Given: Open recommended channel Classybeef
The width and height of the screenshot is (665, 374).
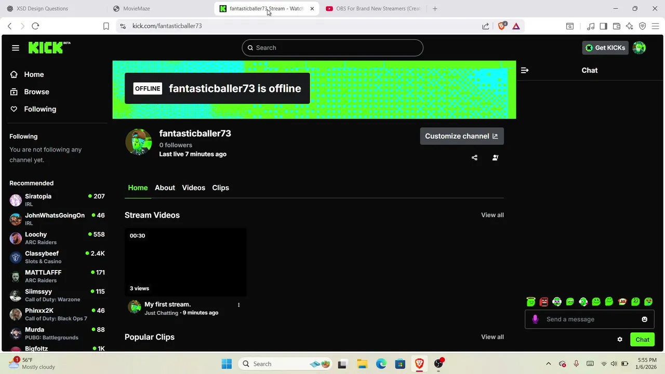Looking at the screenshot, I should tap(57, 257).
